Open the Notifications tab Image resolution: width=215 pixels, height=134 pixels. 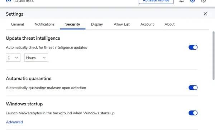44,24
